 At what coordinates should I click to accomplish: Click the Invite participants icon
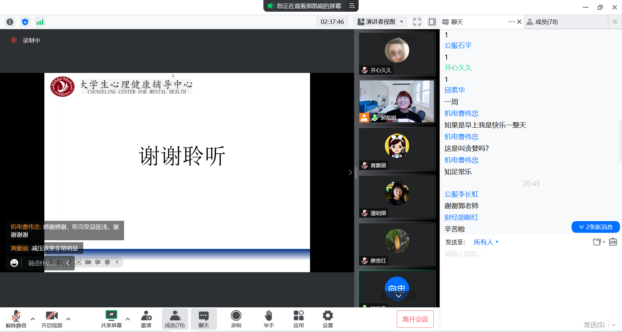(146, 319)
